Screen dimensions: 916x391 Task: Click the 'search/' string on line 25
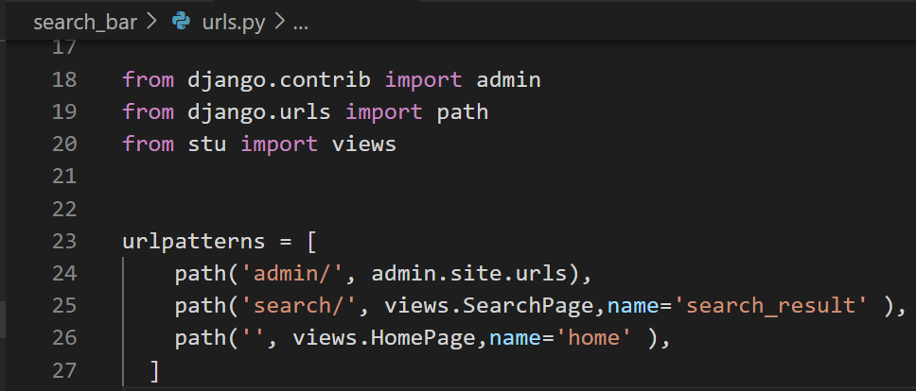point(298,306)
